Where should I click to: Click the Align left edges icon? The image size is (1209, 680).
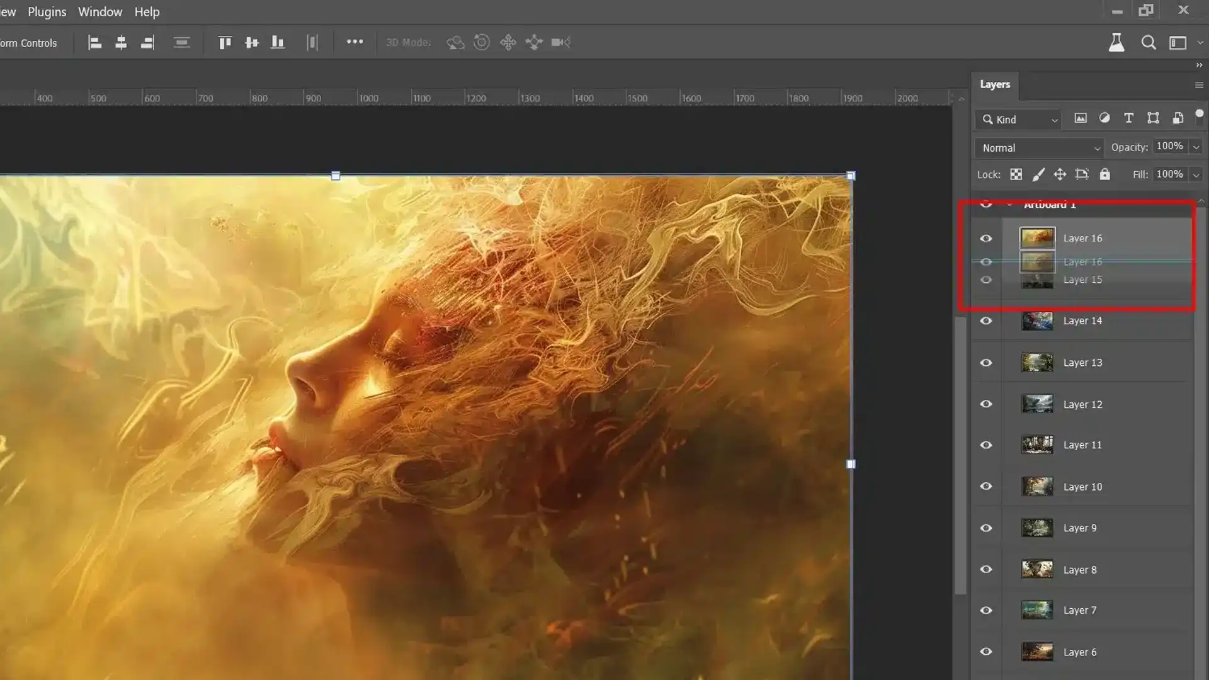coord(94,43)
